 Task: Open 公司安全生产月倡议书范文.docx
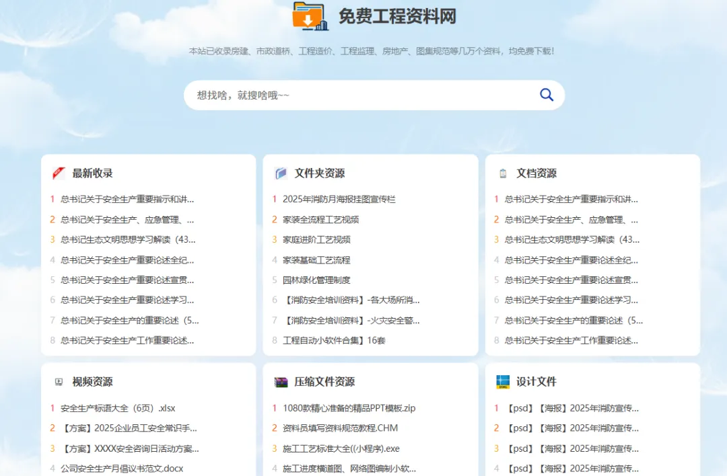[122, 468]
